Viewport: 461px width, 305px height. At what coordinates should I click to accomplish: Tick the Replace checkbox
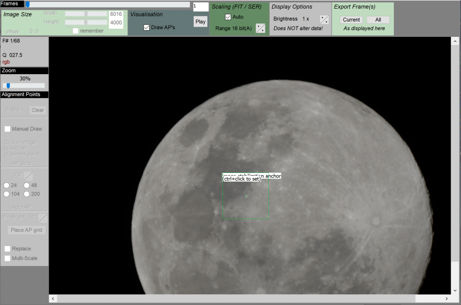[7, 249]
